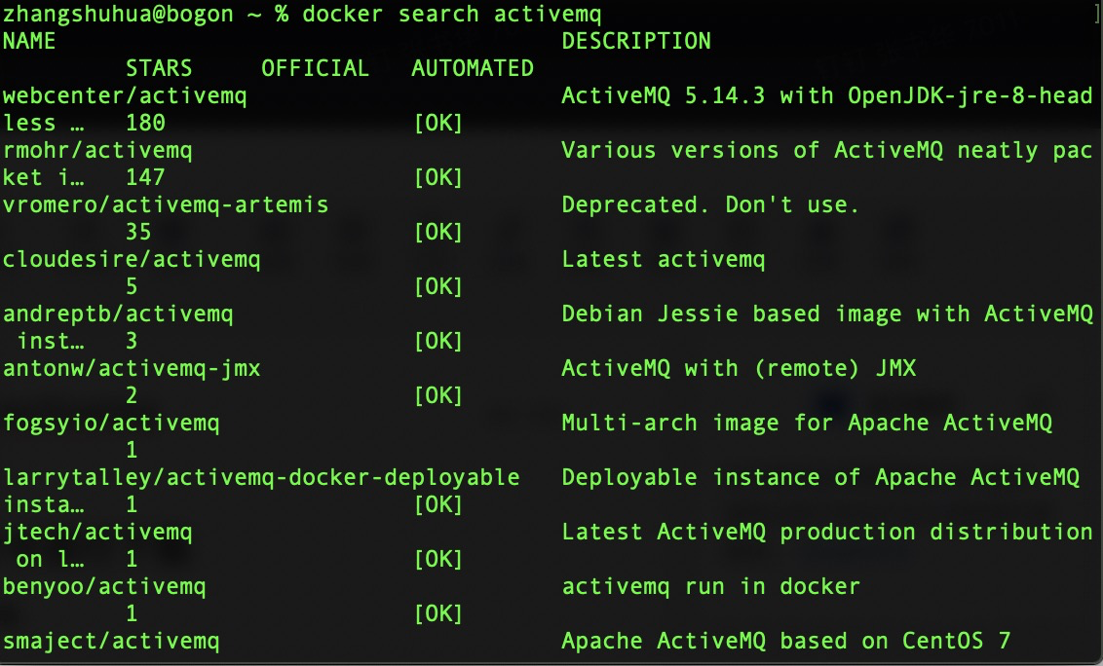Click the description 'Latest activemq'
The height and width of the screenshot is (666, 1103).
pyautogui.click(x=663, y=260)
